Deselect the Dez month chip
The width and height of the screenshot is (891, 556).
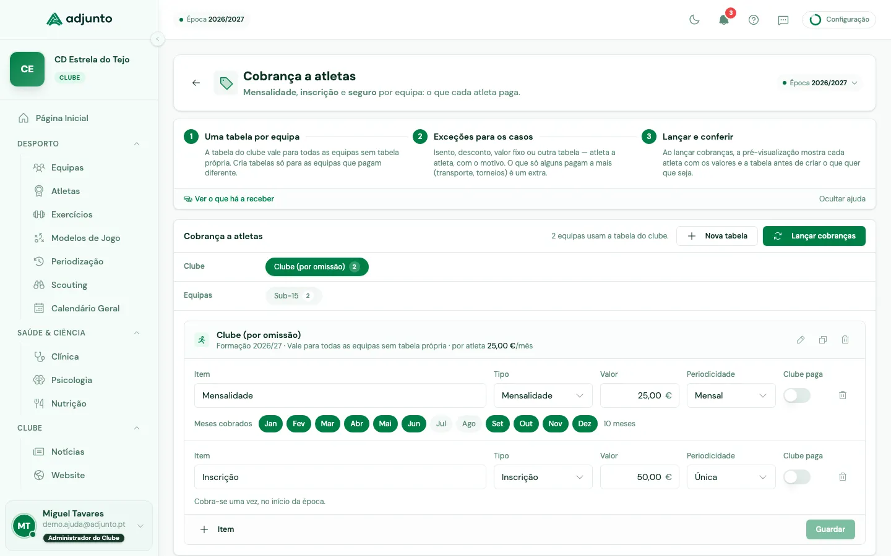coord(585,424)
